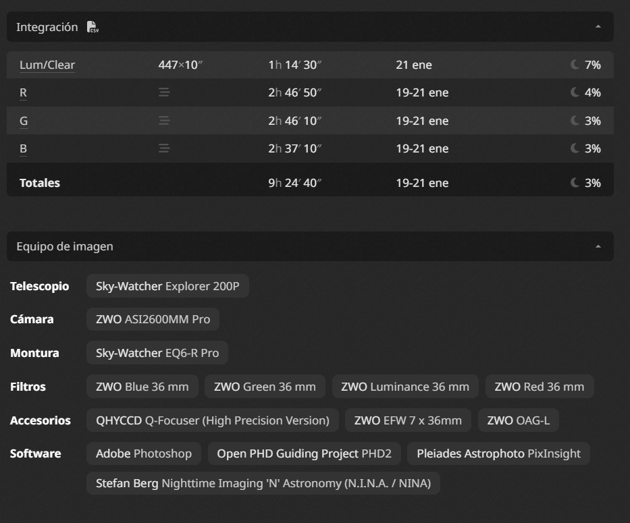
Task: Open the R filter link
Action: click(24, 92)
